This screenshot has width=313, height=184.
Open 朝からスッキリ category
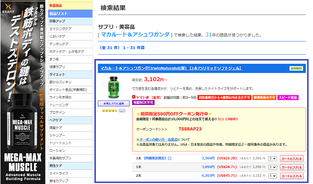pos(70,82)
